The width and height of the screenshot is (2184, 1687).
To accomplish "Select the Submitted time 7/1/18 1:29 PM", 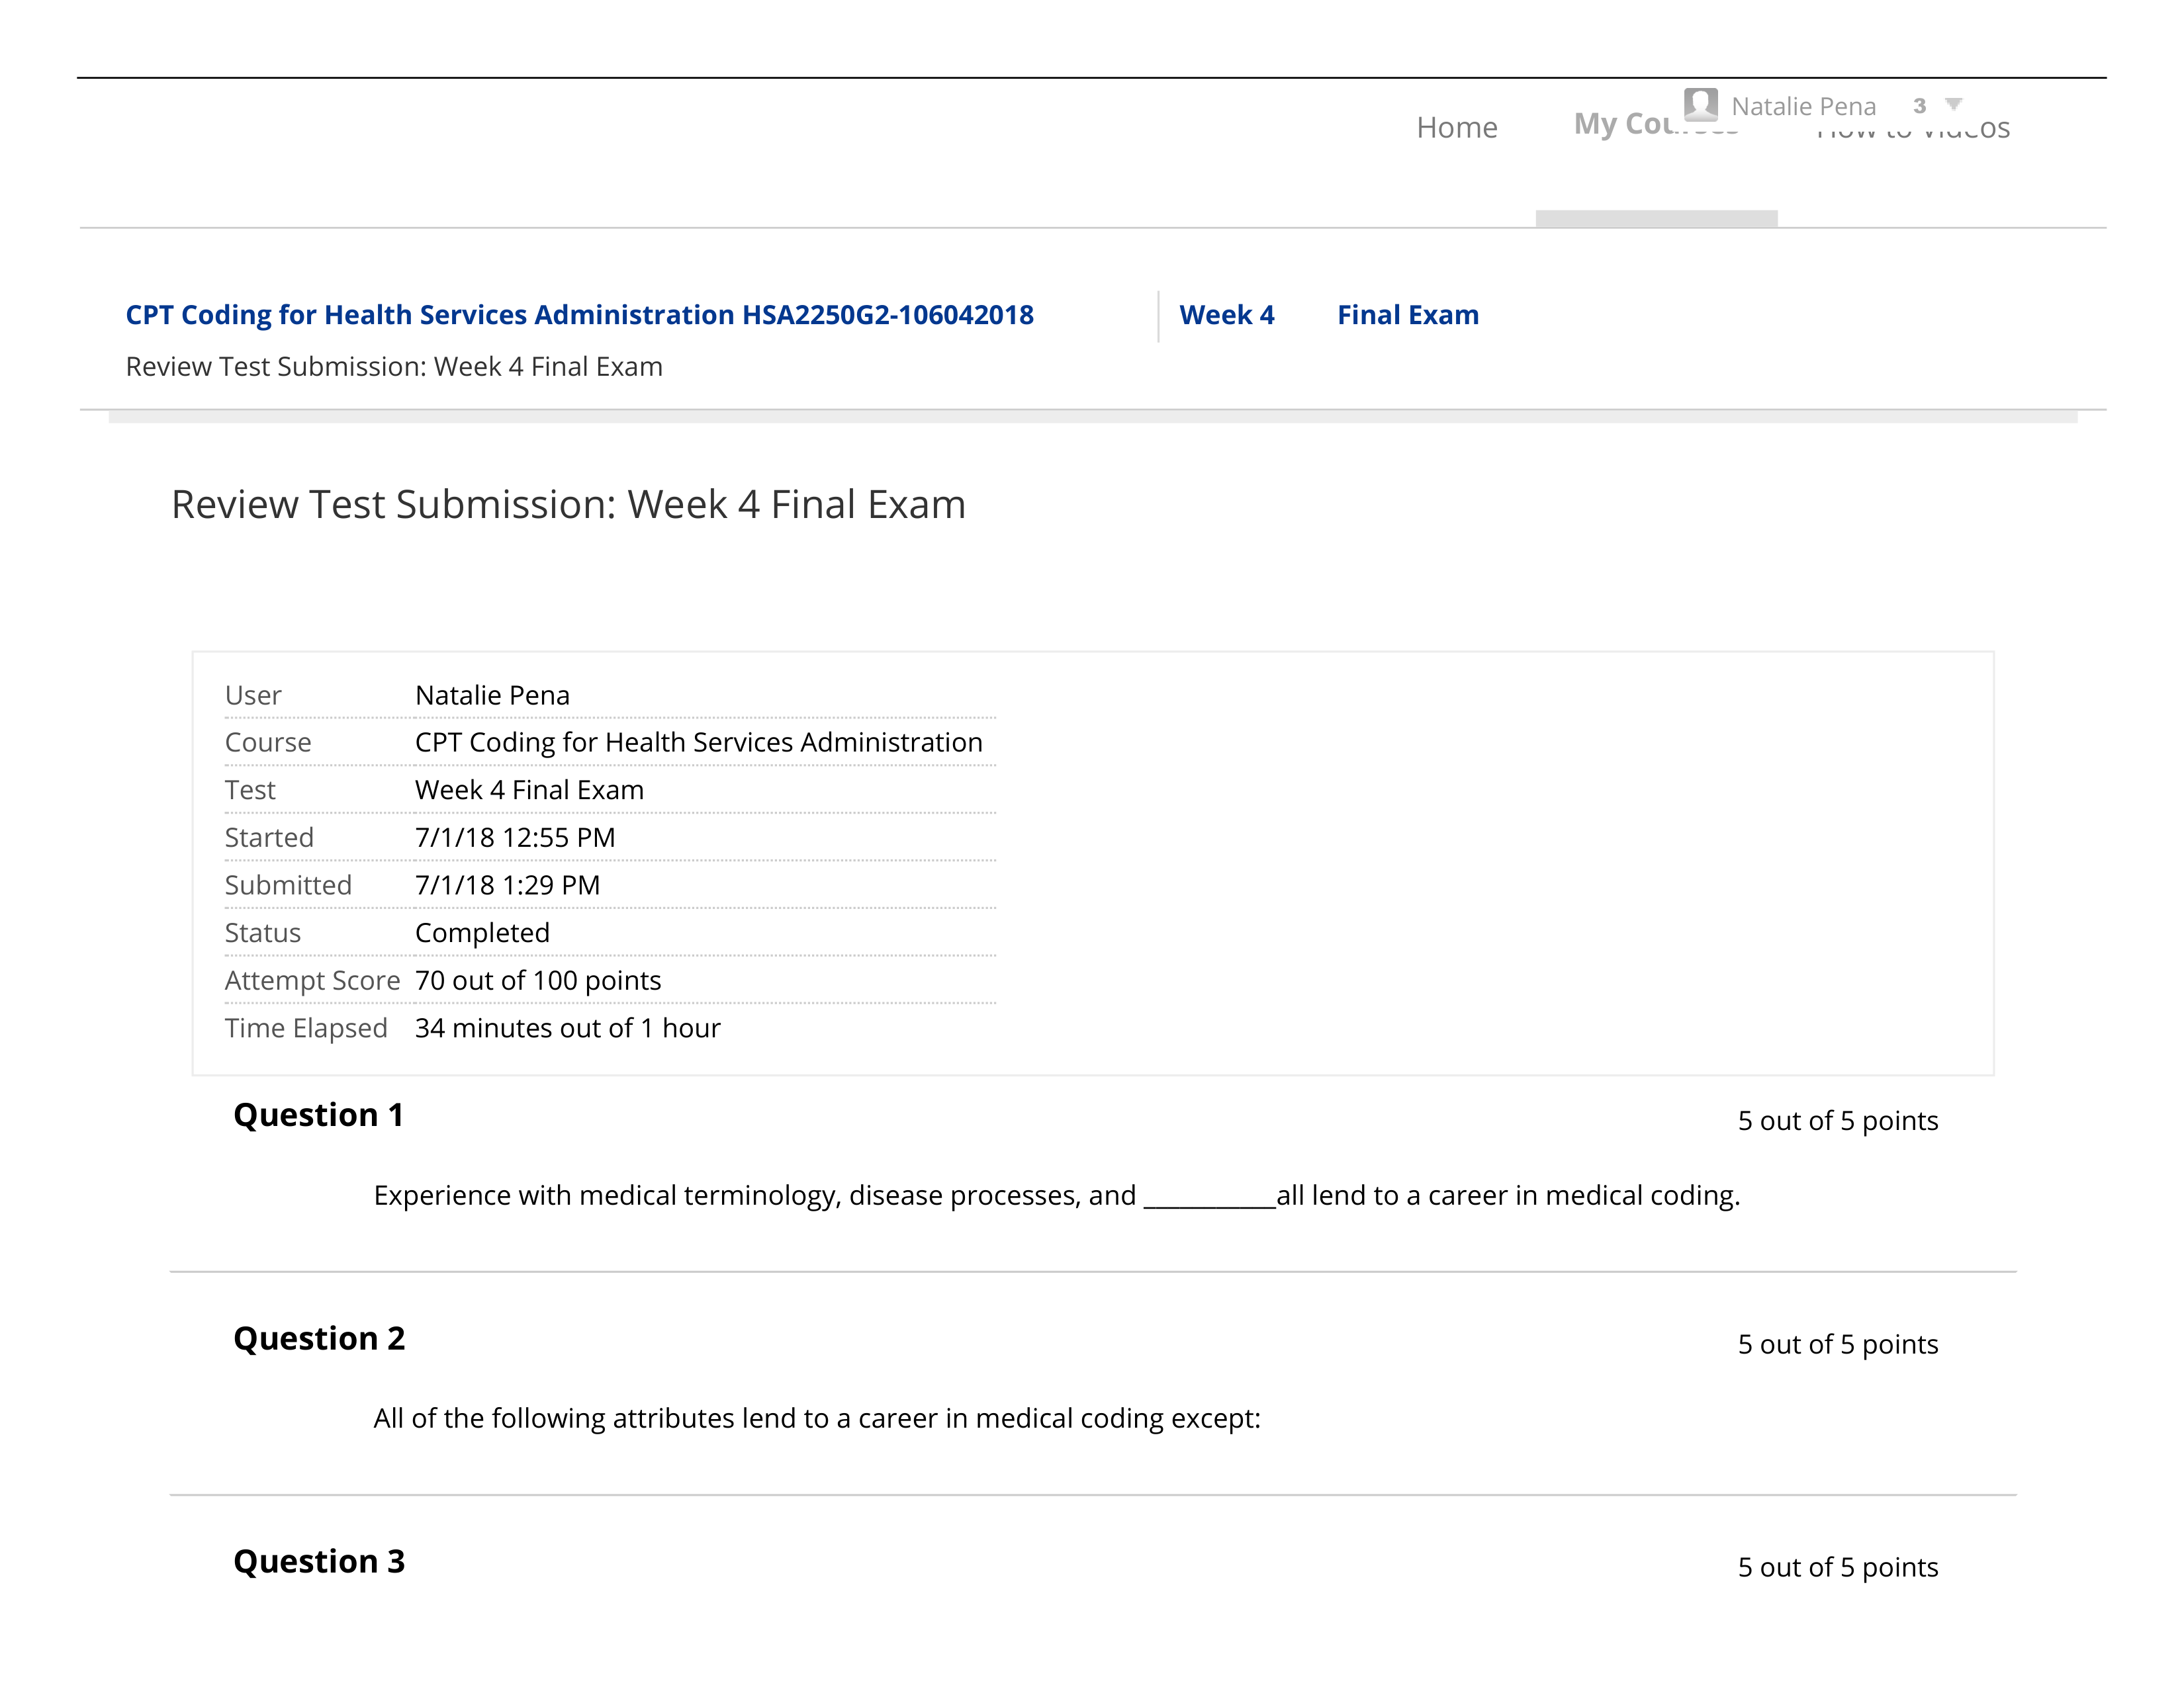I will tap(507, 885).
